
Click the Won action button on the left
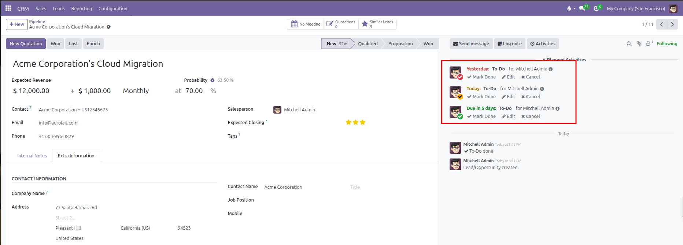[55, 43]
